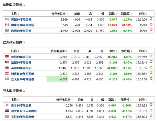157x121 pixels.
Task: Click bell alert icon beside 香港10年期政府债
Action: (37, 116)
